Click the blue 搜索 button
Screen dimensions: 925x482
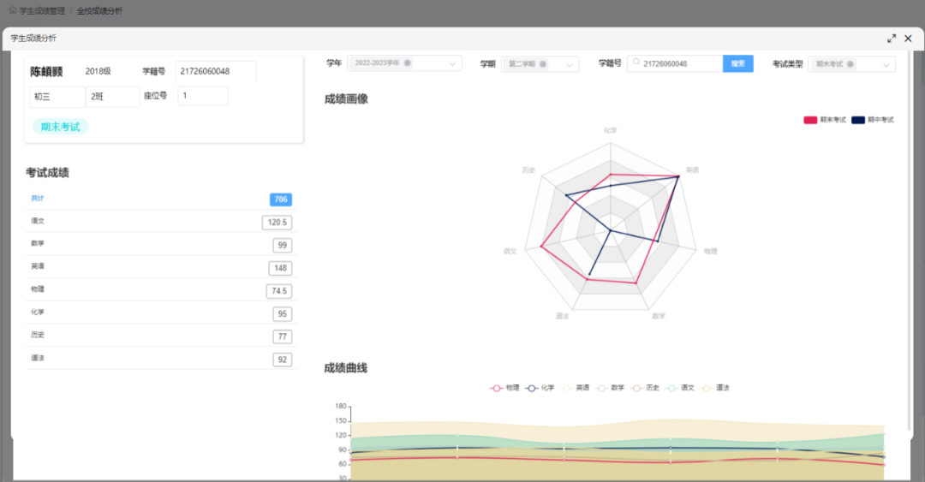[x=737, y=63]
